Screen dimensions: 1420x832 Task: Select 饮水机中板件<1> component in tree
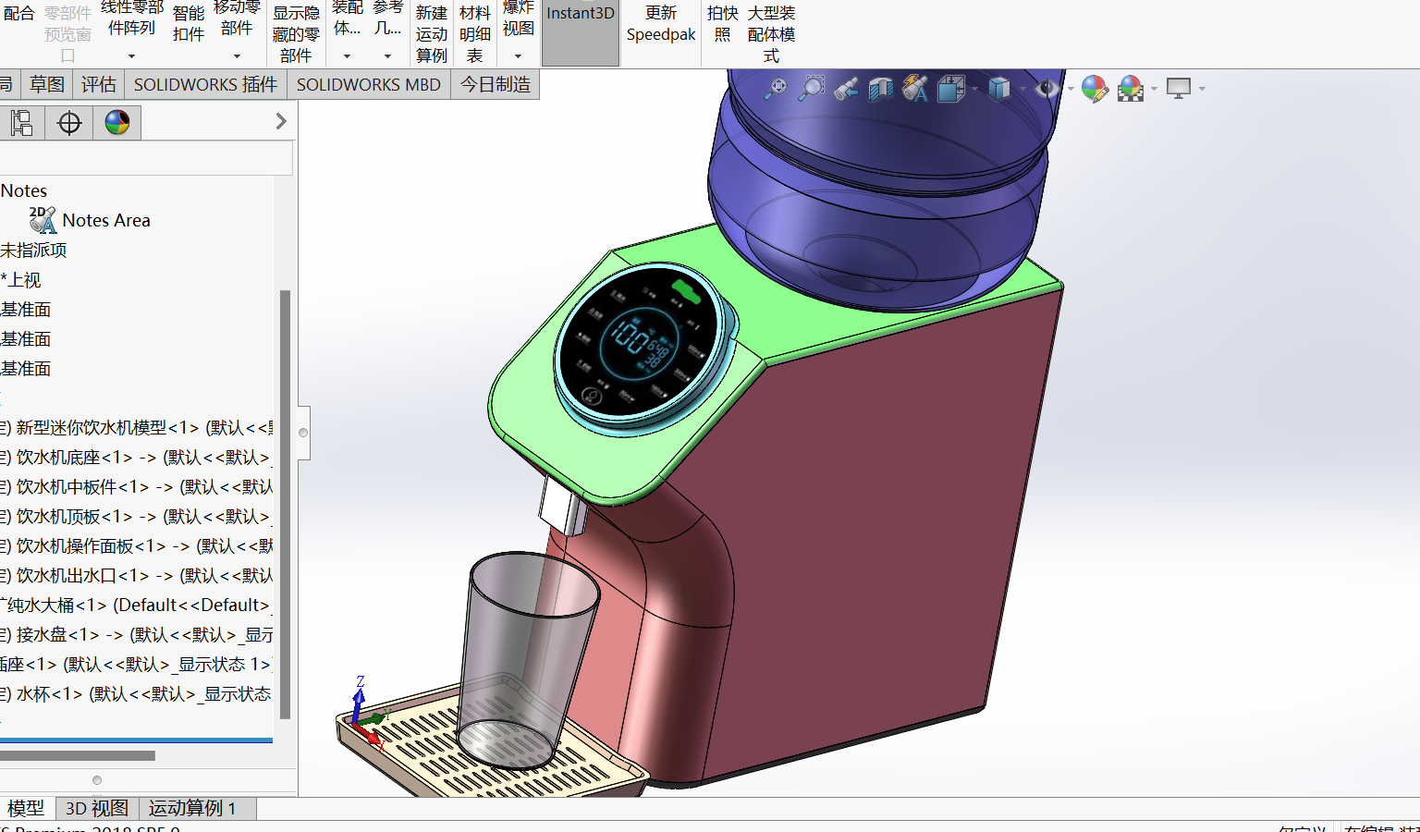pyautogui.click(x=137, y=486)
